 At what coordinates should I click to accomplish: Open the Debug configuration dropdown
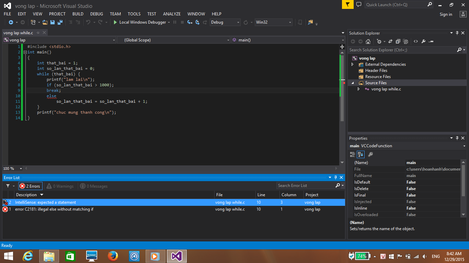(225, 22)
